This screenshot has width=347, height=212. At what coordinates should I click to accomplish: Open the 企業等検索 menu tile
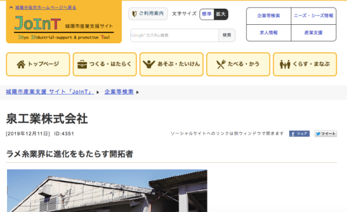coord(269,16)
